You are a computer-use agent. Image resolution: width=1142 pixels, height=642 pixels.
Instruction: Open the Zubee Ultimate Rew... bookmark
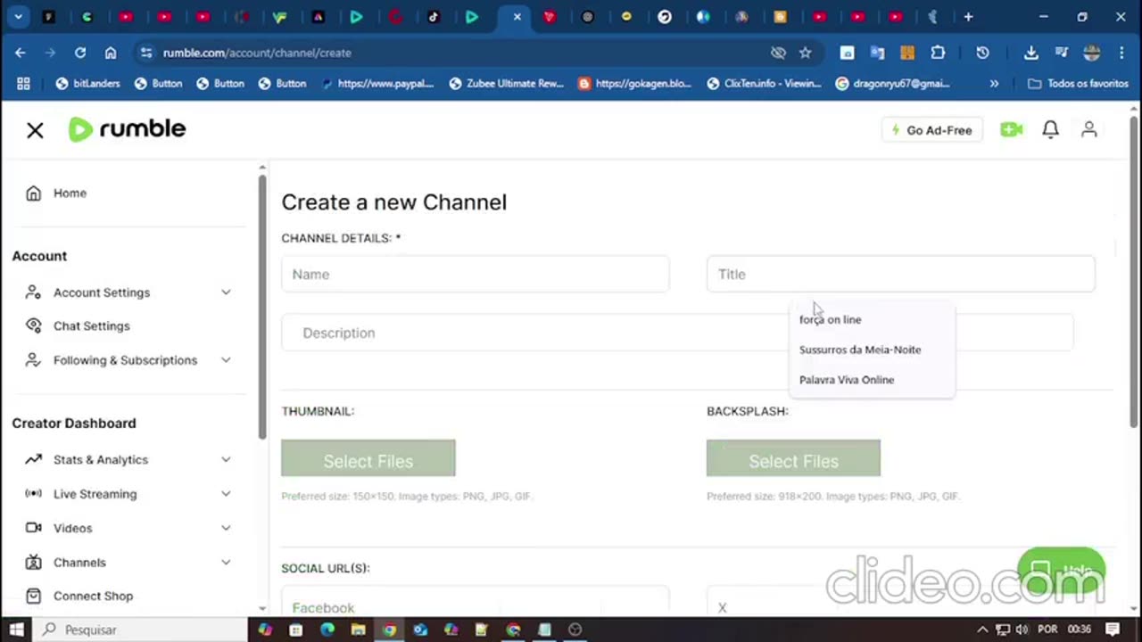507,84
